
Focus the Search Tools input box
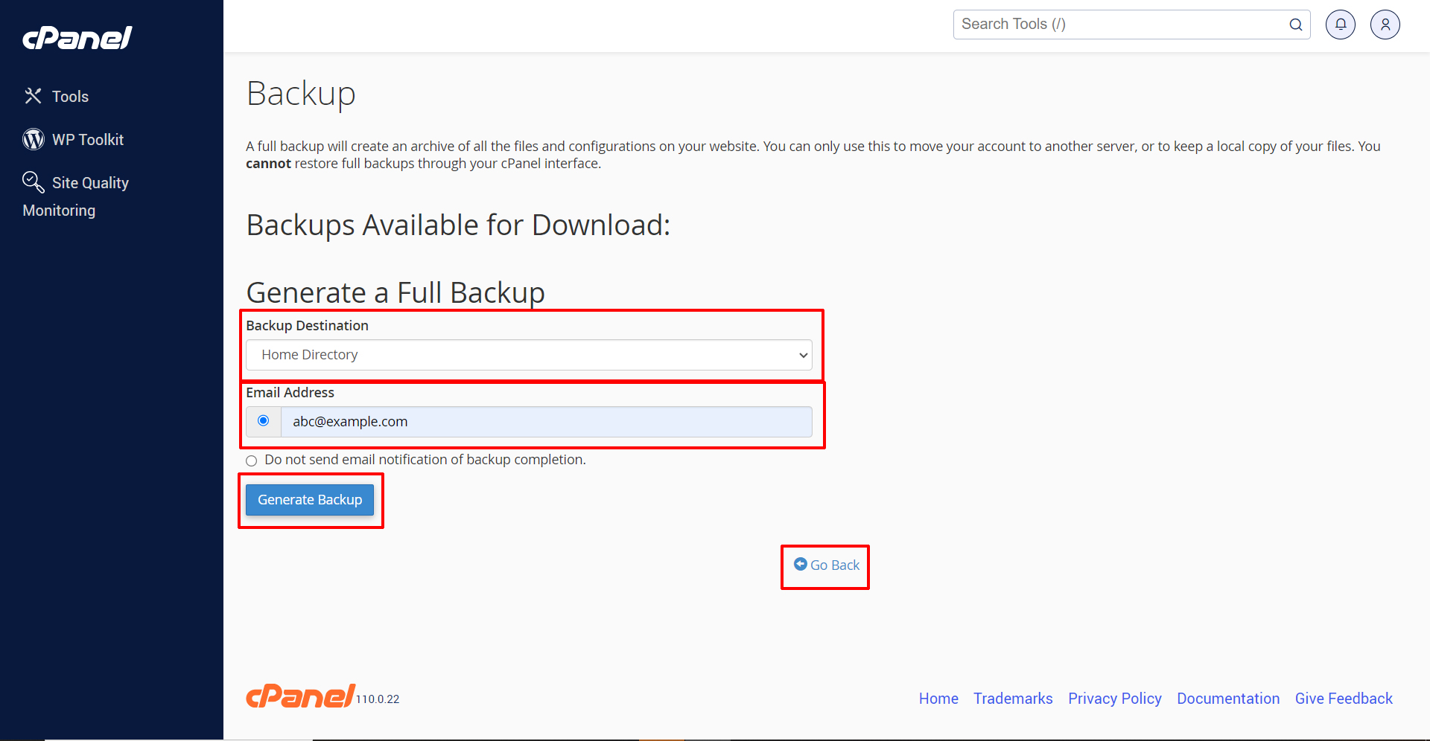click(x=1121, y=25)
